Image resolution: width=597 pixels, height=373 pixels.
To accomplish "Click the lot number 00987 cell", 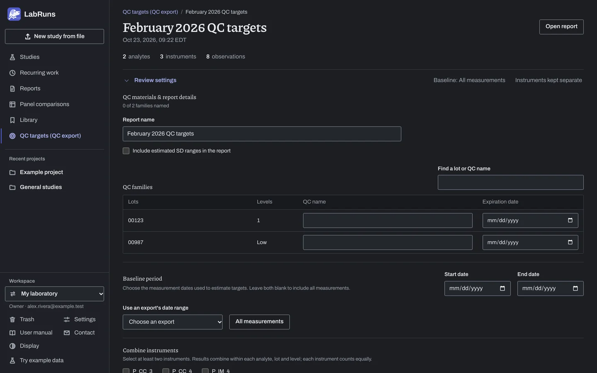I will pyautogui.click(x=136, y=242).
